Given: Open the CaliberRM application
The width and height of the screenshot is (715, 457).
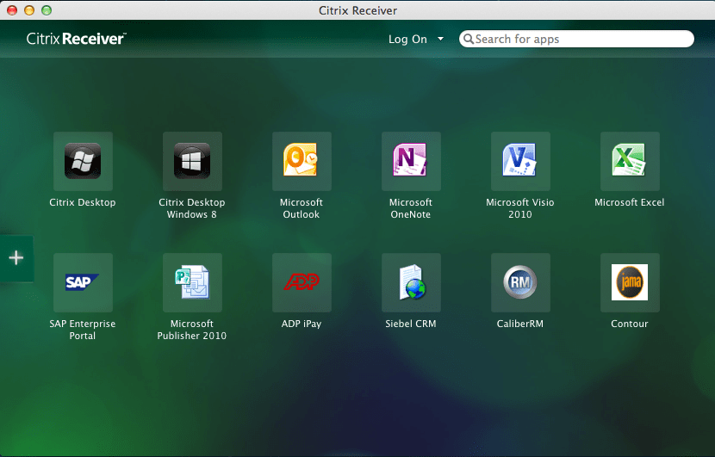Looking at the screenshot, I should pos(520,282).
